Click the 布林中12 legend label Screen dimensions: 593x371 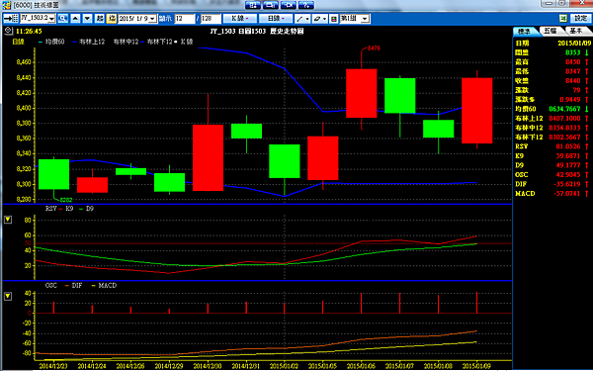(126, 42)
